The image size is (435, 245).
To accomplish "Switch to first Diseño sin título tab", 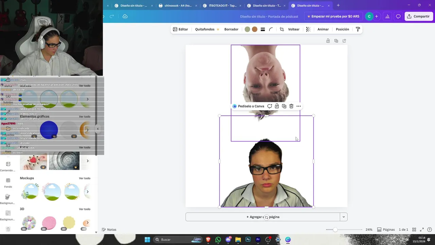I will [x=133, y=5].
